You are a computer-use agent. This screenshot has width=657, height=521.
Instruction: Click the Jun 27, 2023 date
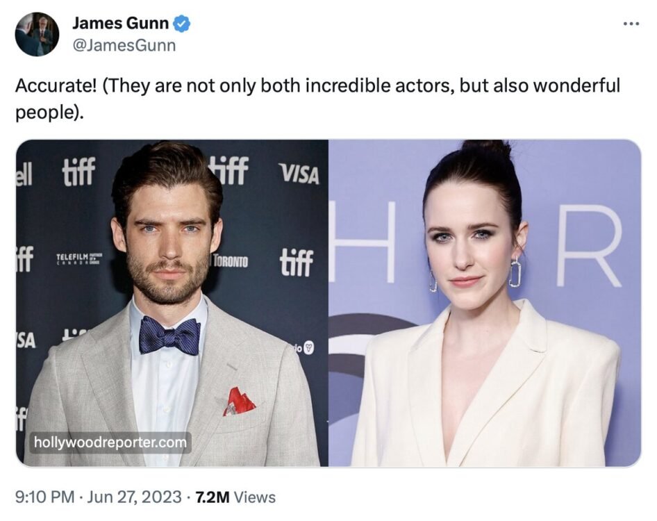pos(134,497)
